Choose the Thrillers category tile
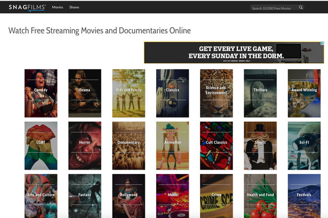The image size is (328, 218). [260, 93]
